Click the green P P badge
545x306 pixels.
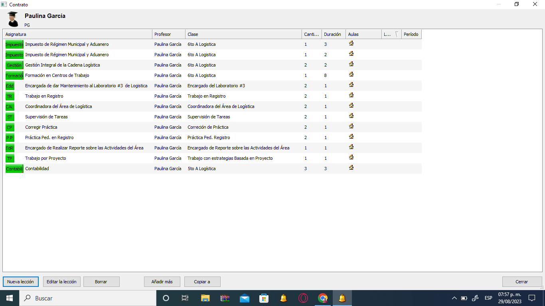[10, 137]
